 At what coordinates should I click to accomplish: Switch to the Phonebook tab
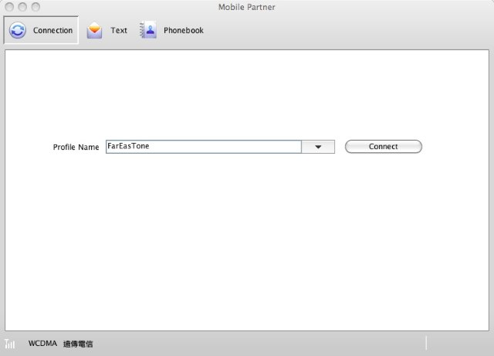tap(171, 30)
